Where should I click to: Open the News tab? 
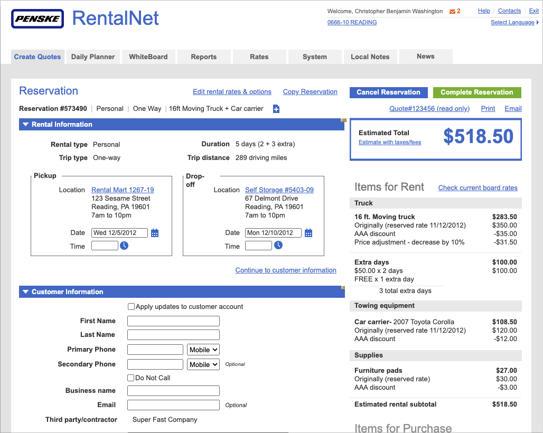(x=426, y=57)
